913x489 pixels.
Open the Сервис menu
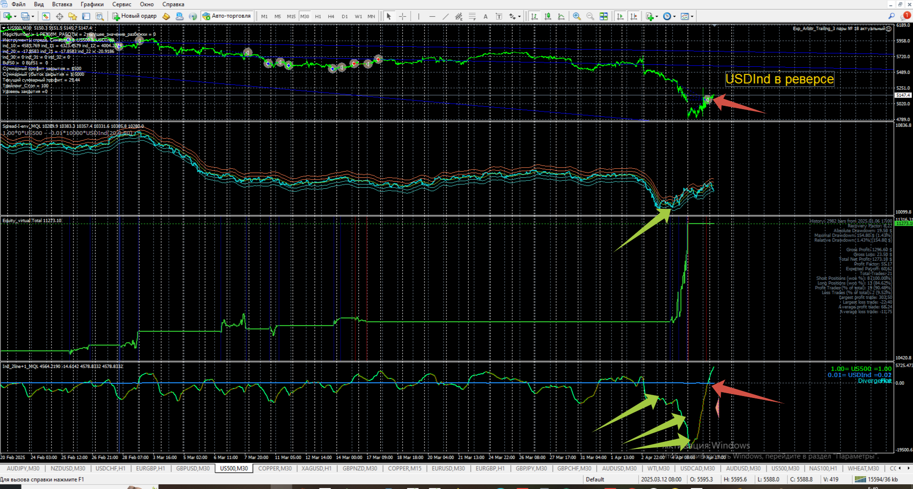click(122, 4)
